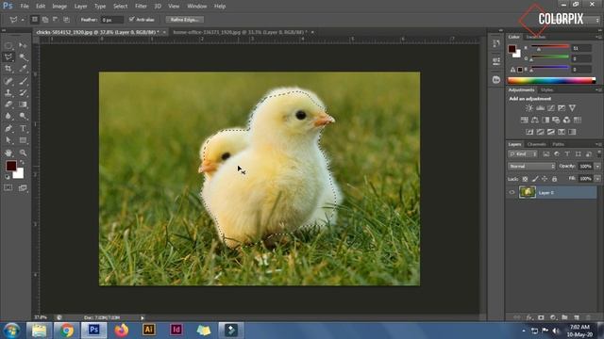Screen dimensions: 604x339
Task: Switch to the Channels tab
Action: [537, 144]
